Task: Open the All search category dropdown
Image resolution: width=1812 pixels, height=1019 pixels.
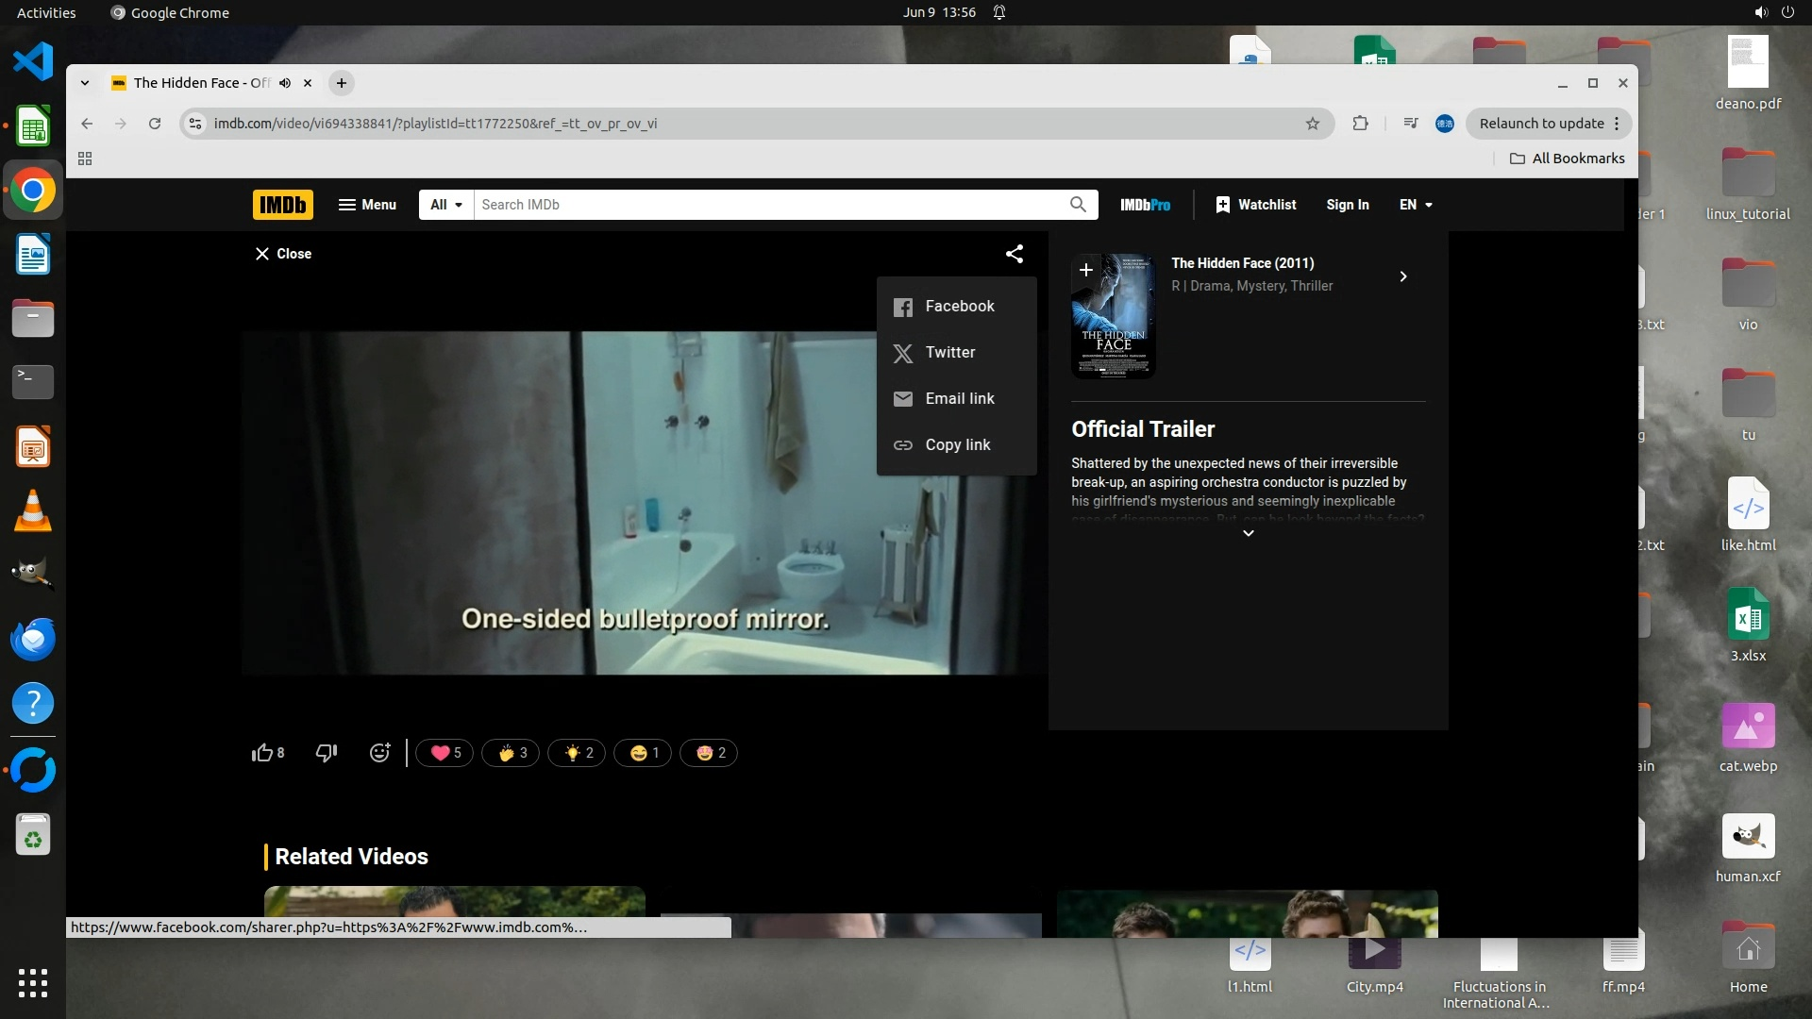Action: (445, 205)
